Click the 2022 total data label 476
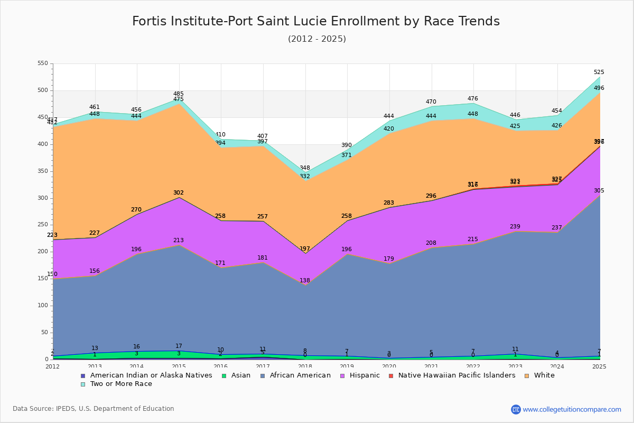634x423 pixels. pyautogui.click(x=473, y=98)
